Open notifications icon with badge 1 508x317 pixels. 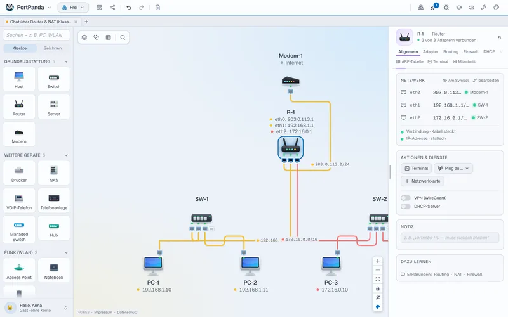pos(434,8)
